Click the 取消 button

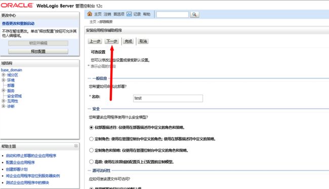click(x=143, y=41)
